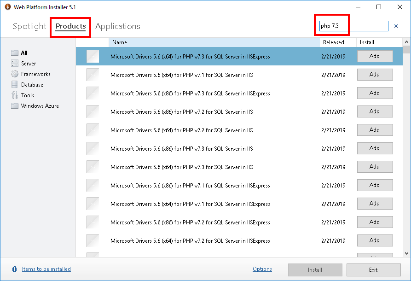Click thumbnail of Drivers (x64) PHP v7.2 IIS
The height and width of the screenshot is (281, 411).
[x=93, y=130]
